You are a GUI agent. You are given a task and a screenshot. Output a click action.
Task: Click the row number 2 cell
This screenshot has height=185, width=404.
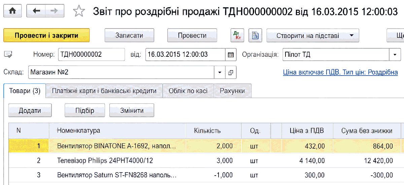click(x=29, y=161)
